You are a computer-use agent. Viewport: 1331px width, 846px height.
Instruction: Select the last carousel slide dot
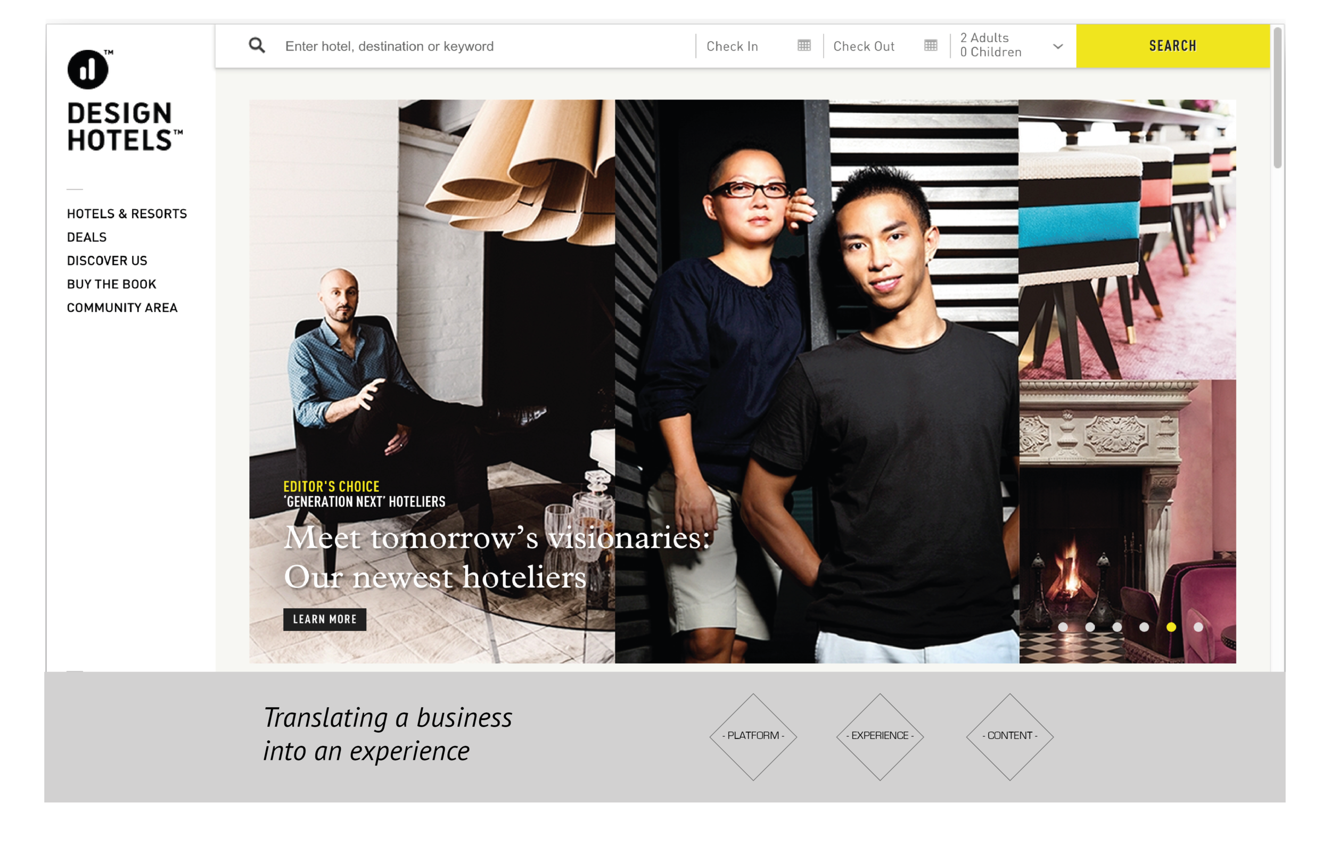1198,627
